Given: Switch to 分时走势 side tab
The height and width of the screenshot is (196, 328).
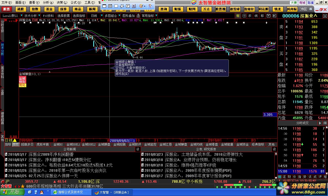Looking at the screenshot, I should coord(2,26).
